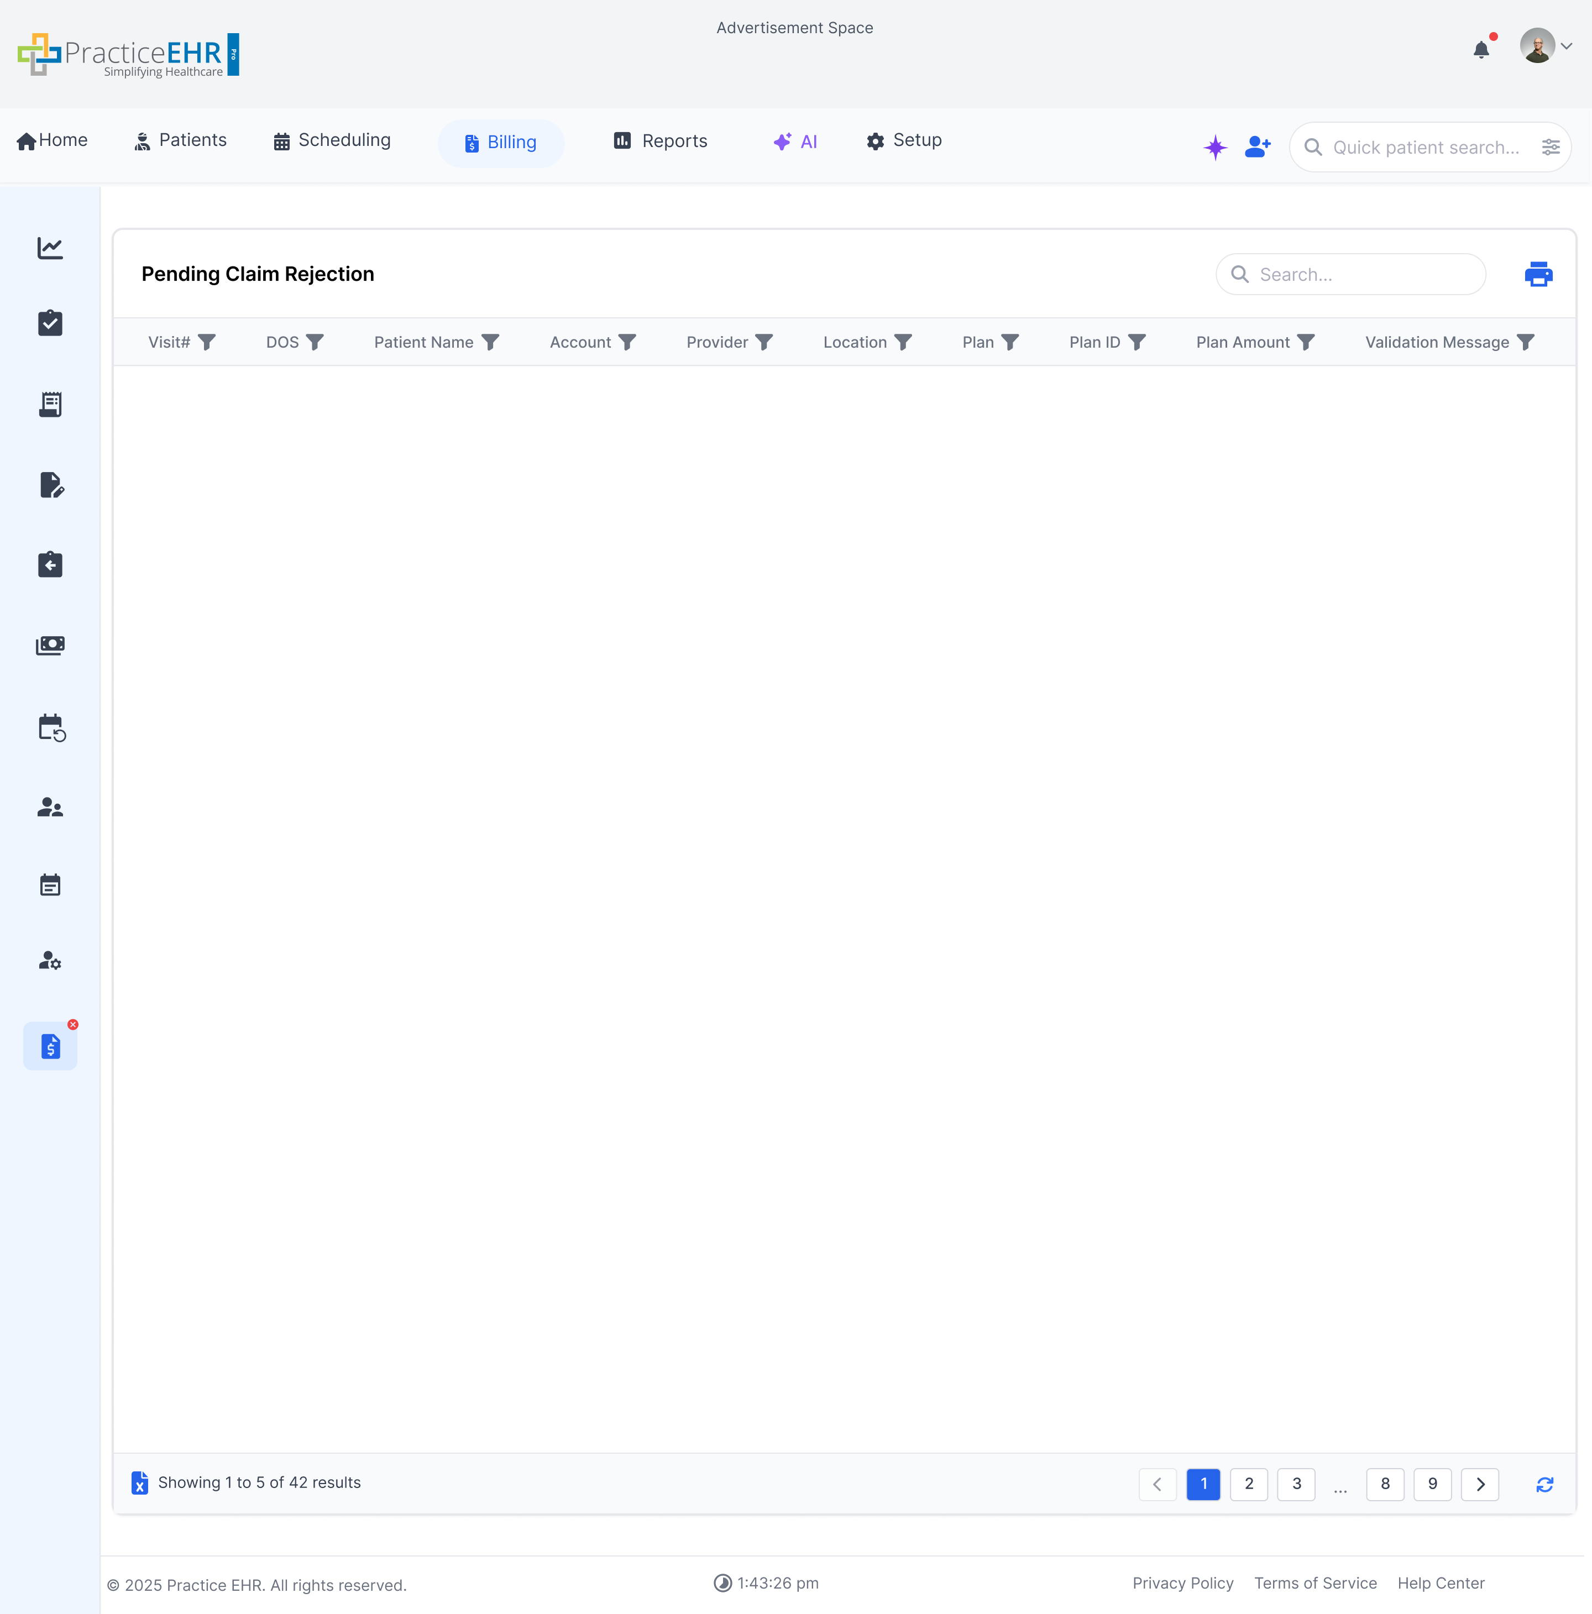1592x1614 pixels.
Task: Export results using the Excel icon
Action: point(139,1483)
